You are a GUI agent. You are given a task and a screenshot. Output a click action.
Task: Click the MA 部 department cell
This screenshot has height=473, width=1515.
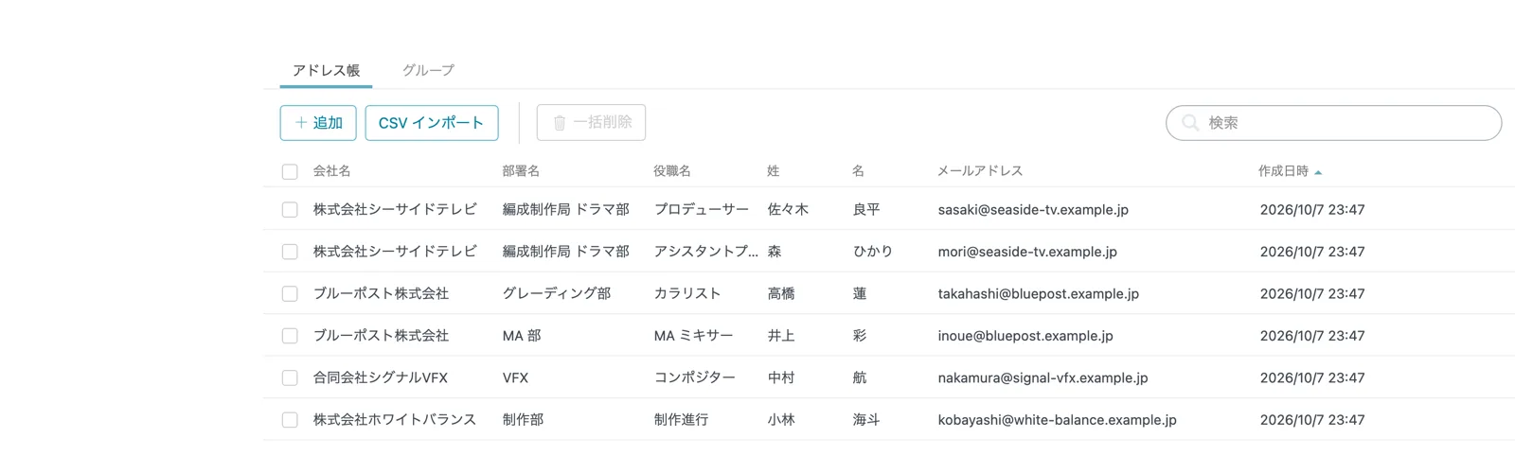[x=522, y=336]
